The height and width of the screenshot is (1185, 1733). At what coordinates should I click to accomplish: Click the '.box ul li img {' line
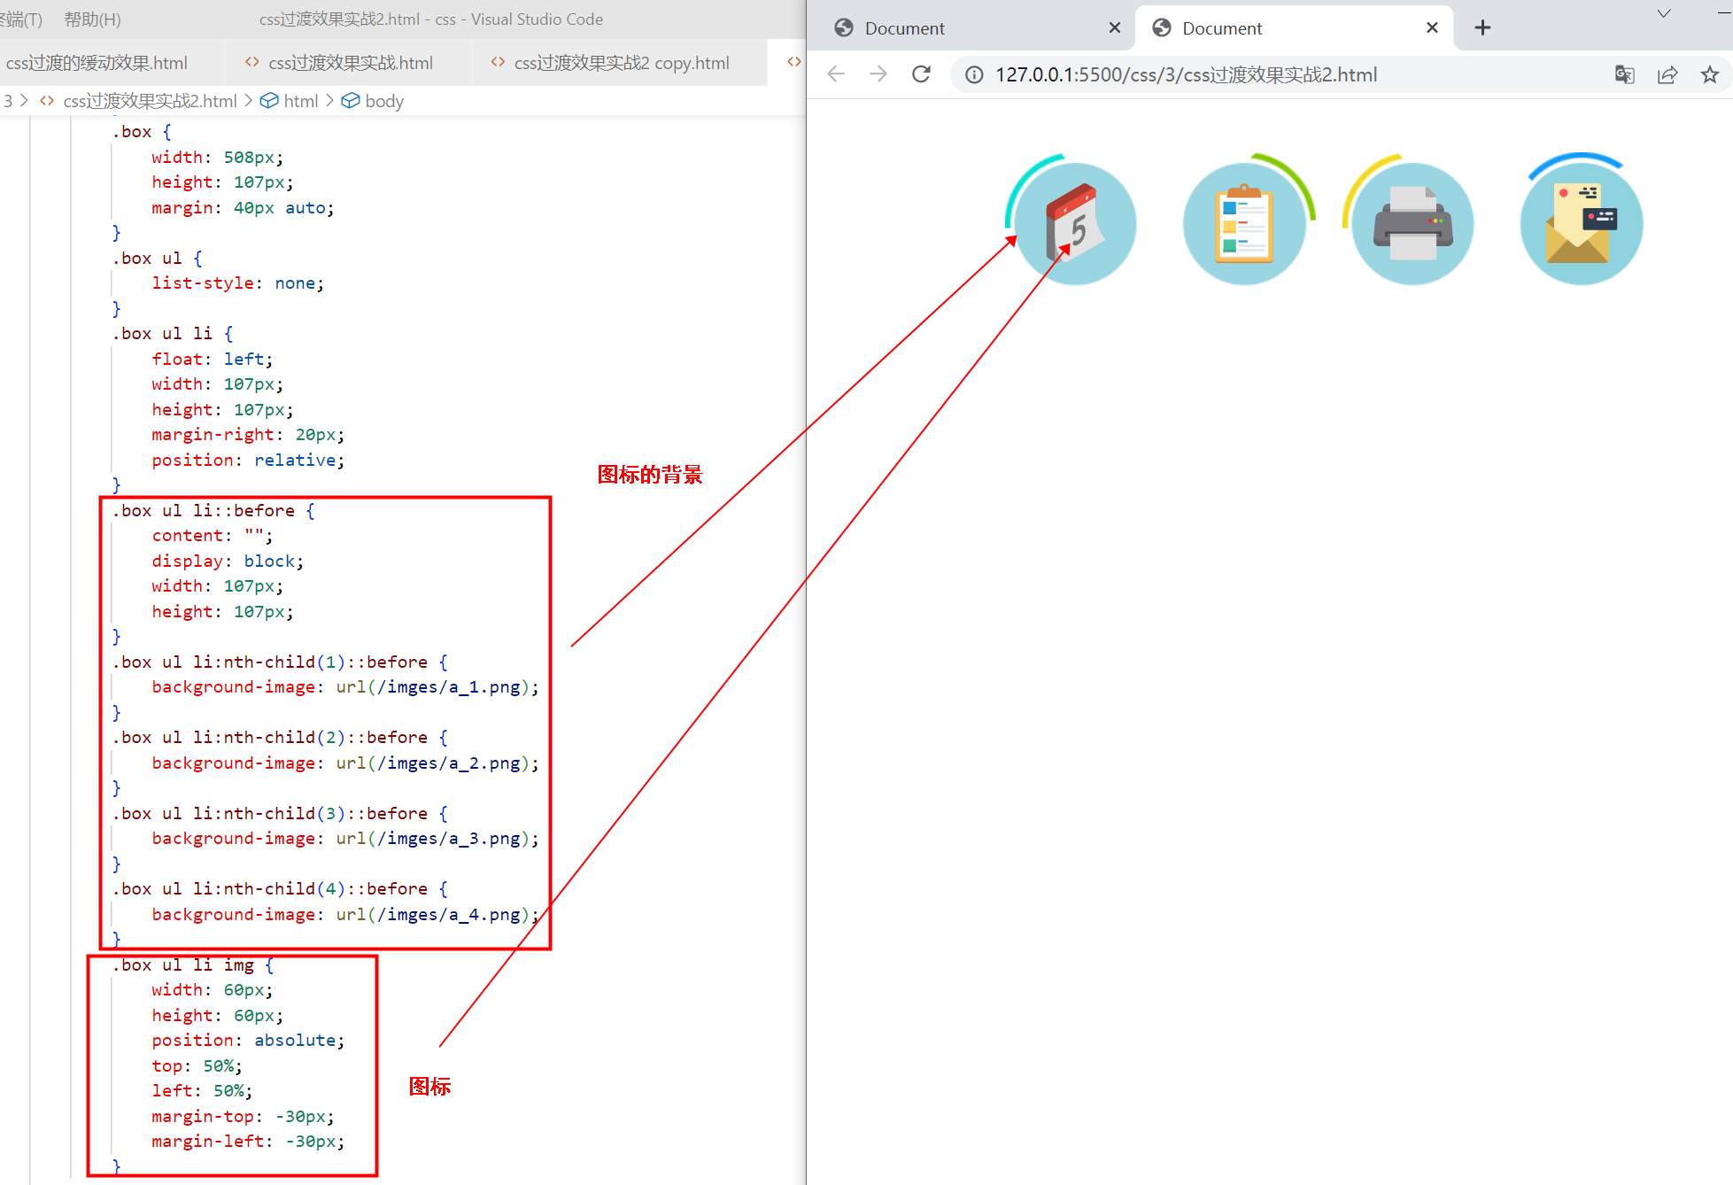[x=193, y=964]
